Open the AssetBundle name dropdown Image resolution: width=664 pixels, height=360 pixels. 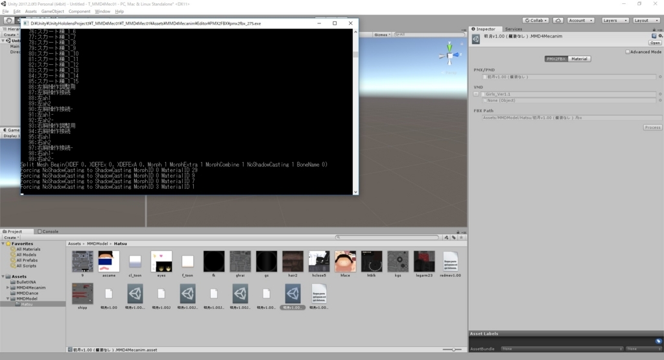pyautogui.click(x=562, y=348)
